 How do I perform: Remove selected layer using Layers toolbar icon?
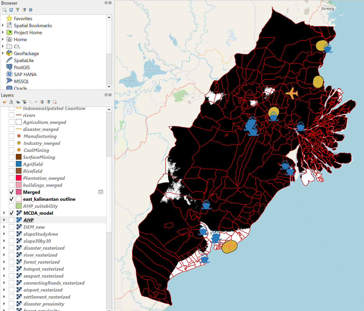[55, 102]
